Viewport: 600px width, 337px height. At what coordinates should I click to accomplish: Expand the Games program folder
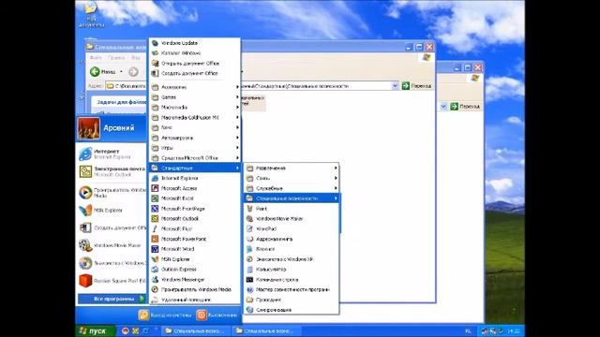194,97
